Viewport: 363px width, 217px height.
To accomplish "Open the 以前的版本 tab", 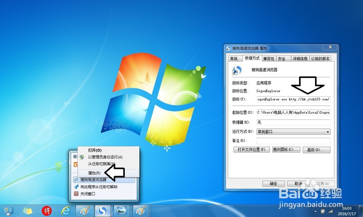I will coord(321,59).
